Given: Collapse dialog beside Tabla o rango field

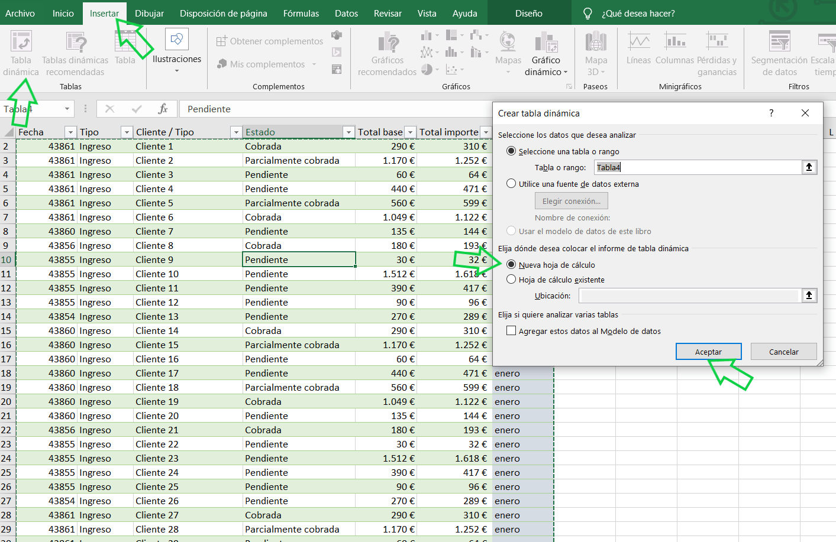Looking at the screenshot, I should pyautogui.click(x=809, y=167).
